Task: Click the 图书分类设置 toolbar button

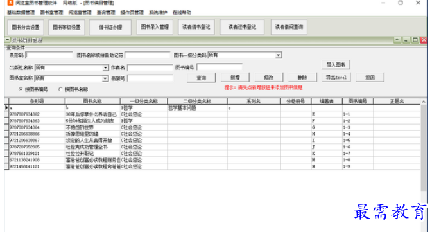Action: 25,27
